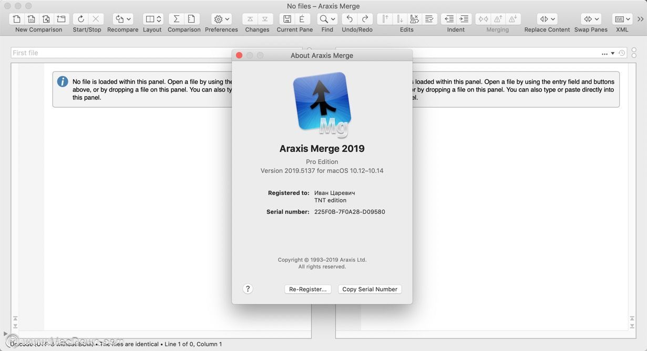Open the Find magnifier dropdown
Image resolution: width=647 pixels, height=351 pixels.
click(x=327, y=19)
